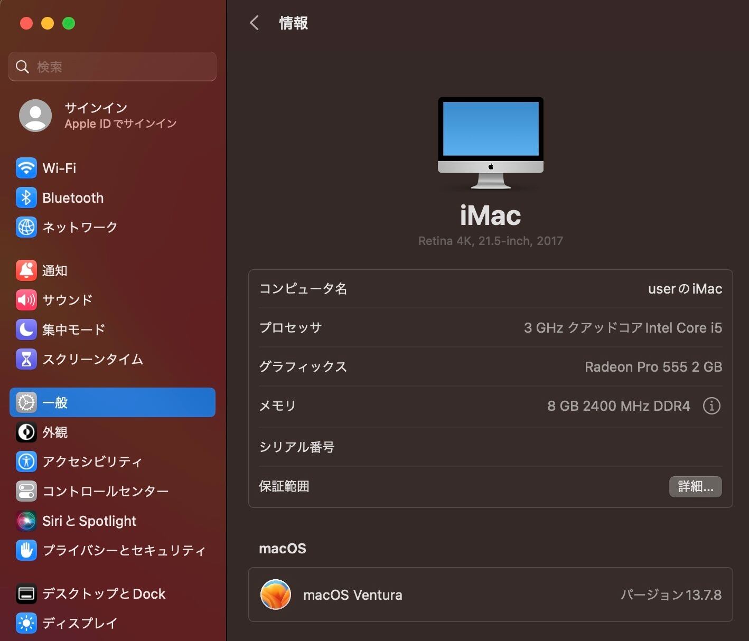749x641 pixels.
Task: Click the プライバシーとセキュリティ hand icon
Action: (26, 550)
